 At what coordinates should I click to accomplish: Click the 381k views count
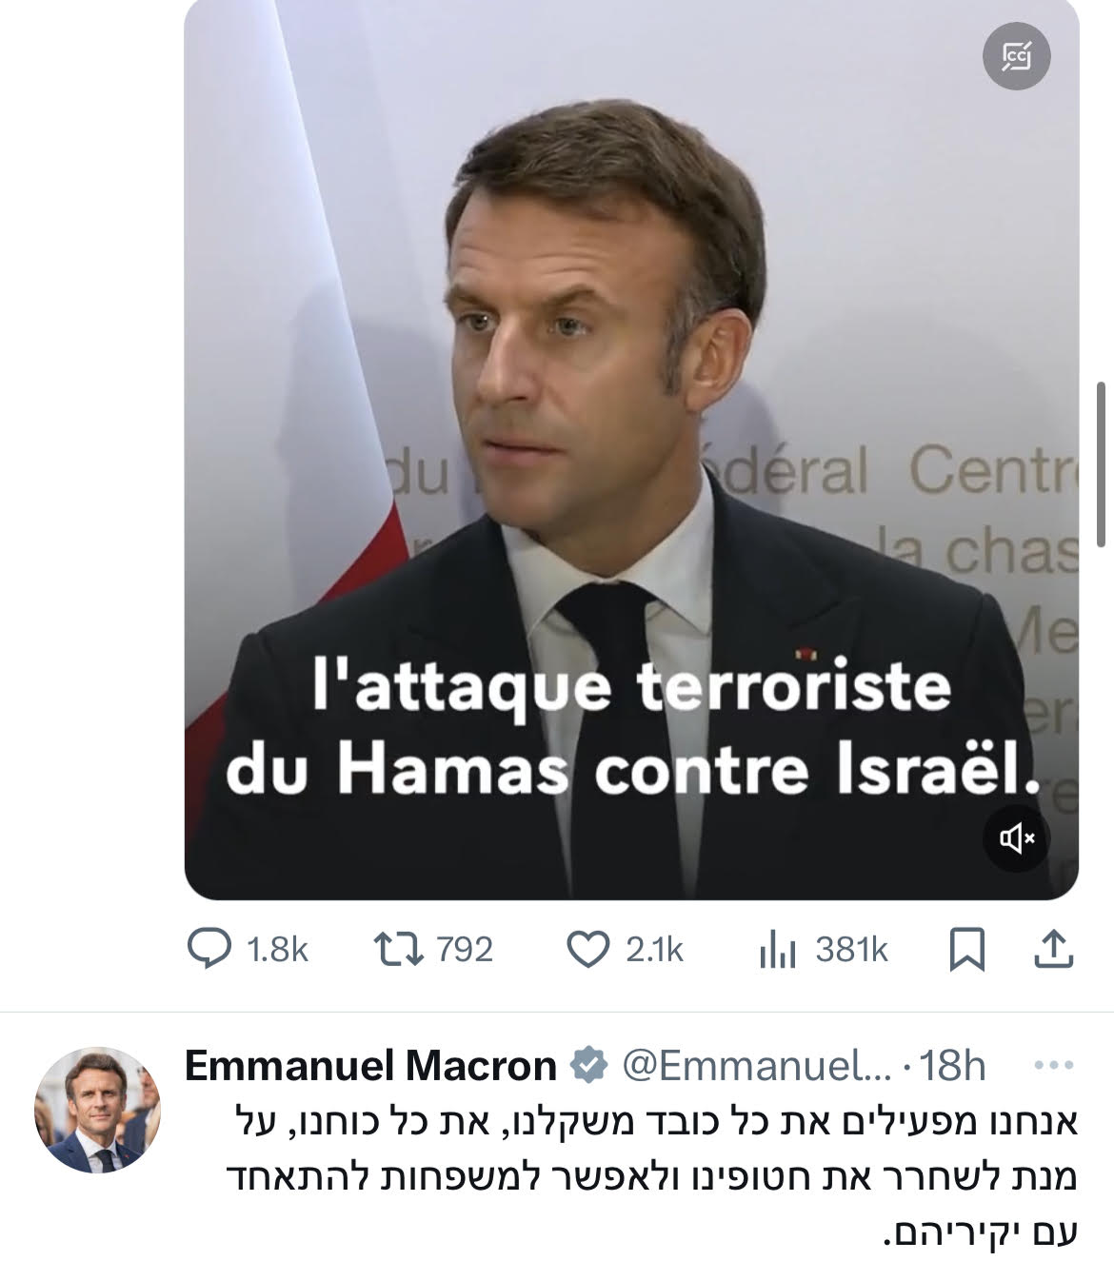pyautogui.click(x=851, y=950)
